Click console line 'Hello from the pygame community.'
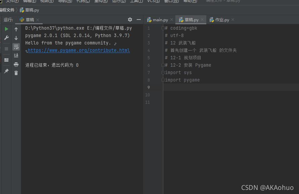The image size is (299, 194). point(68,43)
